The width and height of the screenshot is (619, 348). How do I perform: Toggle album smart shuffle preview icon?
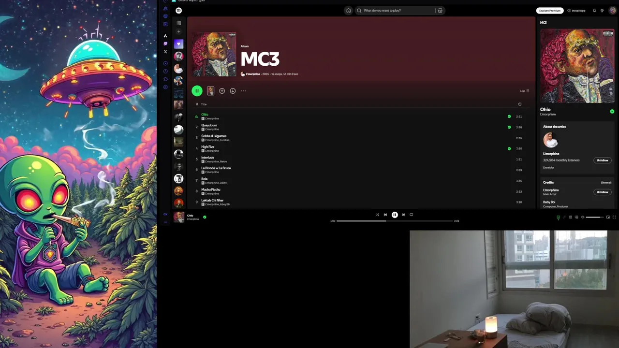coord(210,91)
